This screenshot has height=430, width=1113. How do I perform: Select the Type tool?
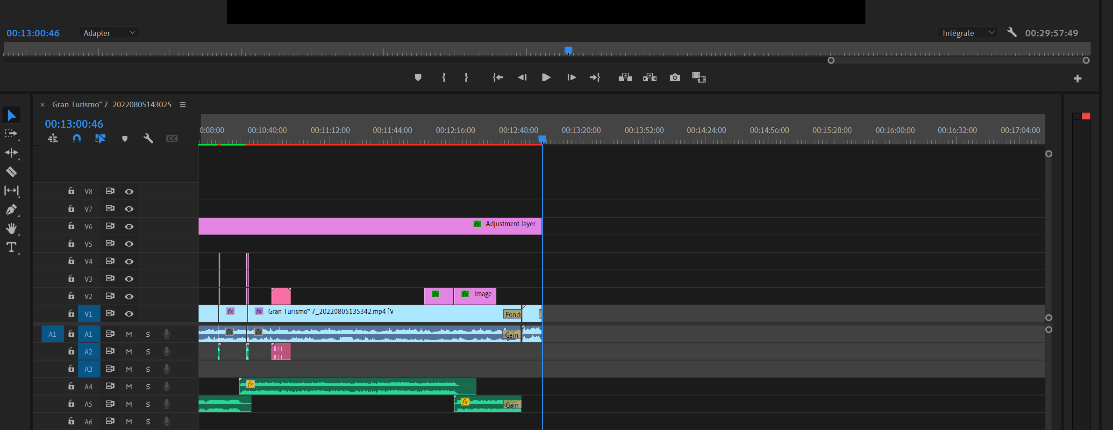pyautogui.click(x=11, y=247)
